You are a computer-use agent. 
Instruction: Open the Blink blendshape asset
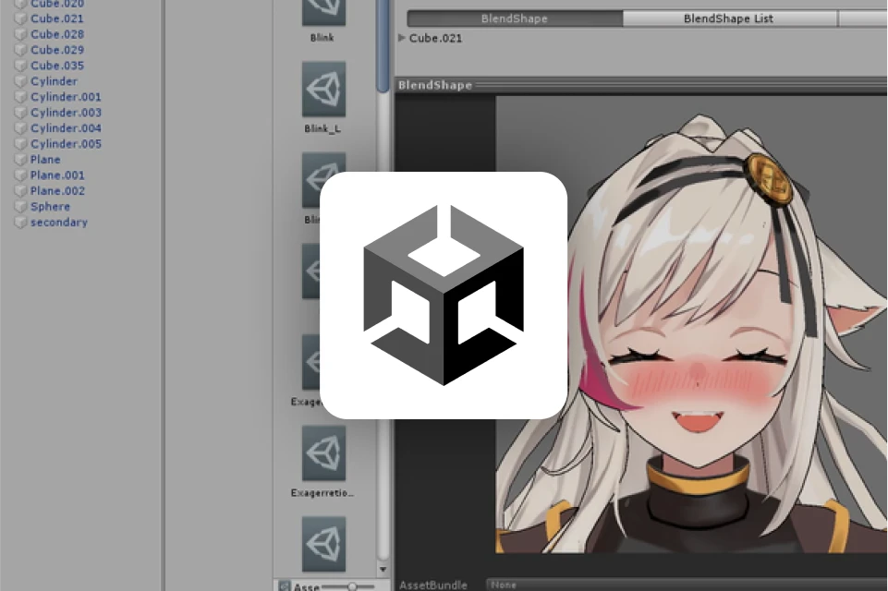tap(323, 11)
